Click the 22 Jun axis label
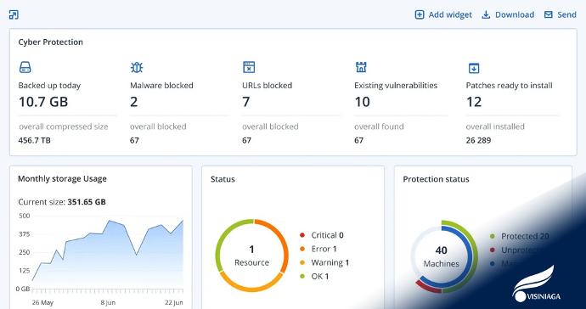 point(174,303)
